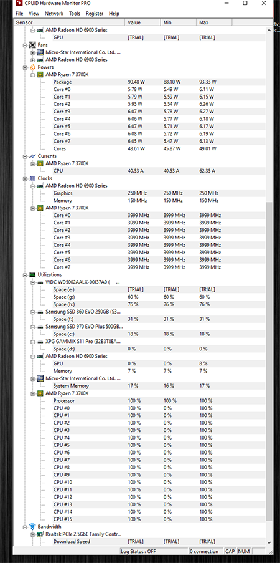
Task: Click Ryzen 7 3700X chip icon under Powers
Action: (x=40, y=75)
